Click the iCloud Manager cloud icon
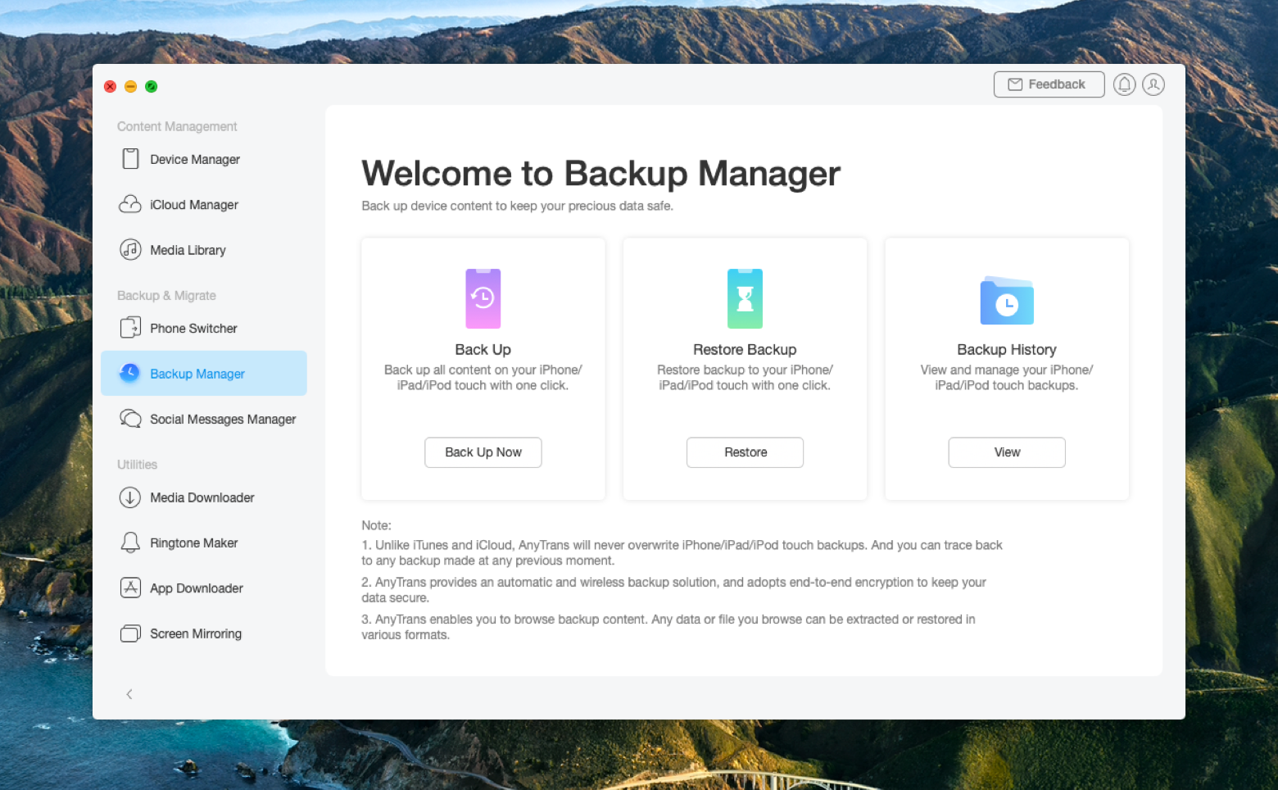The width and height of the screenshot is (1278, 790). click(130, 204)
